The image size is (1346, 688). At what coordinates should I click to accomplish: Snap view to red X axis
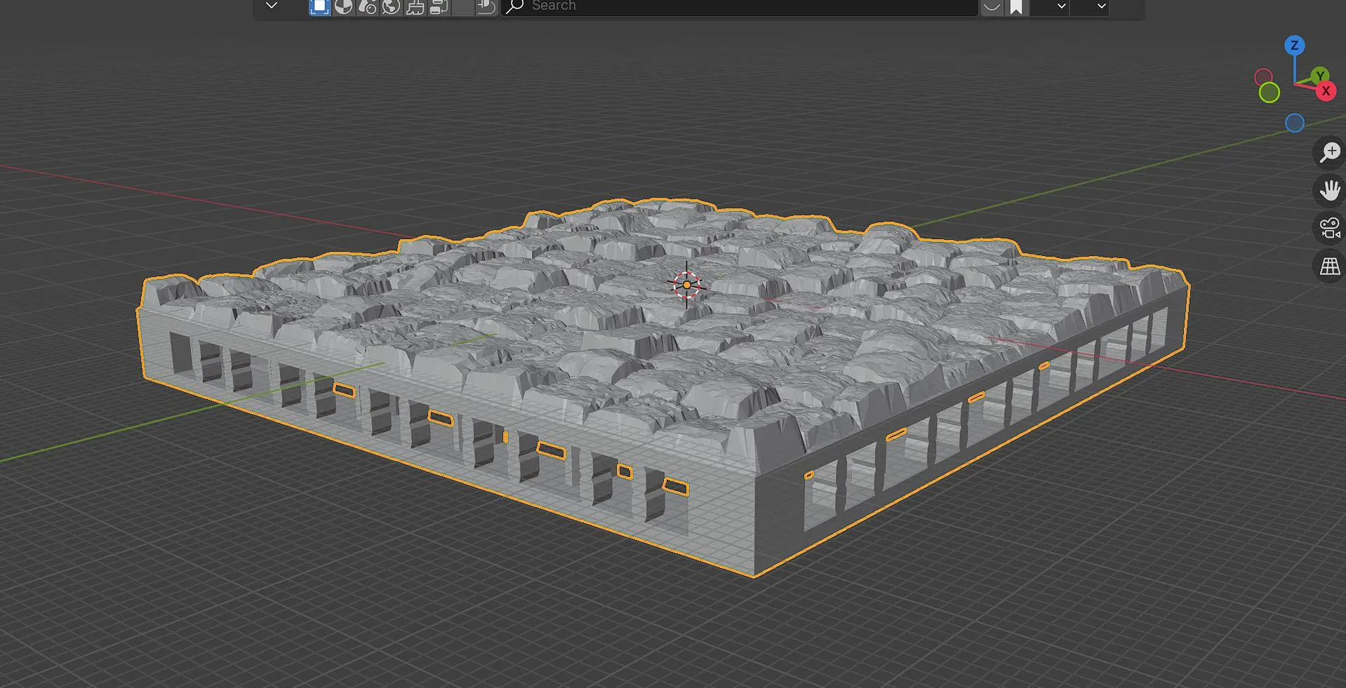point(1326,91)
